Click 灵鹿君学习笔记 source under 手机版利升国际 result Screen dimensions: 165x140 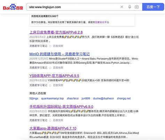tap(38, 120)
